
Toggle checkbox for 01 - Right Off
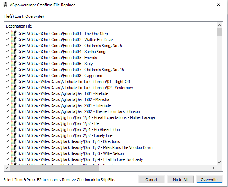tap(8, 82)
